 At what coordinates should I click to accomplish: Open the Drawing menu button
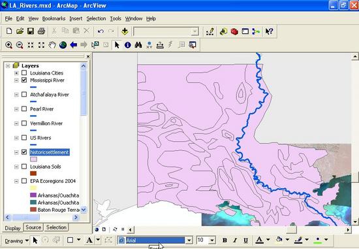17,241
